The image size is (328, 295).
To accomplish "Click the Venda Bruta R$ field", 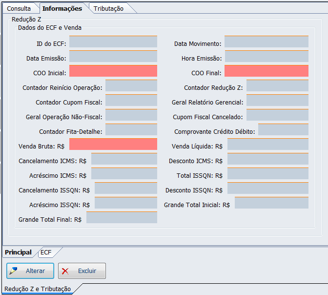I will pos(113,145).
